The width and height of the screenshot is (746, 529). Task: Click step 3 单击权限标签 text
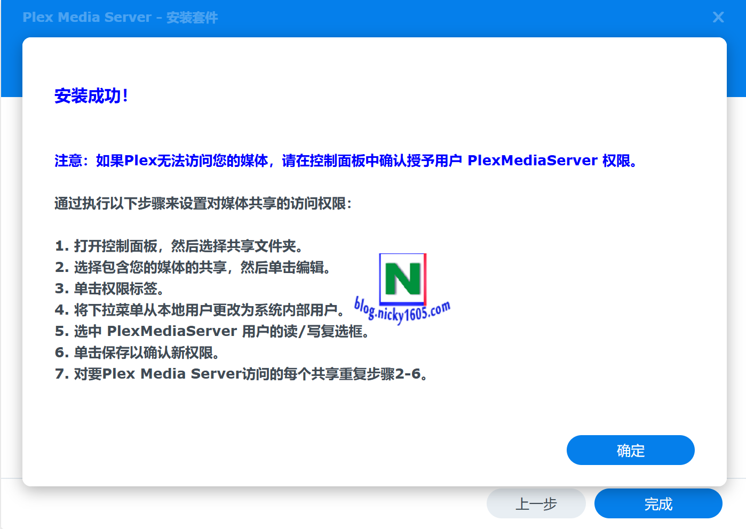[109, 288]
